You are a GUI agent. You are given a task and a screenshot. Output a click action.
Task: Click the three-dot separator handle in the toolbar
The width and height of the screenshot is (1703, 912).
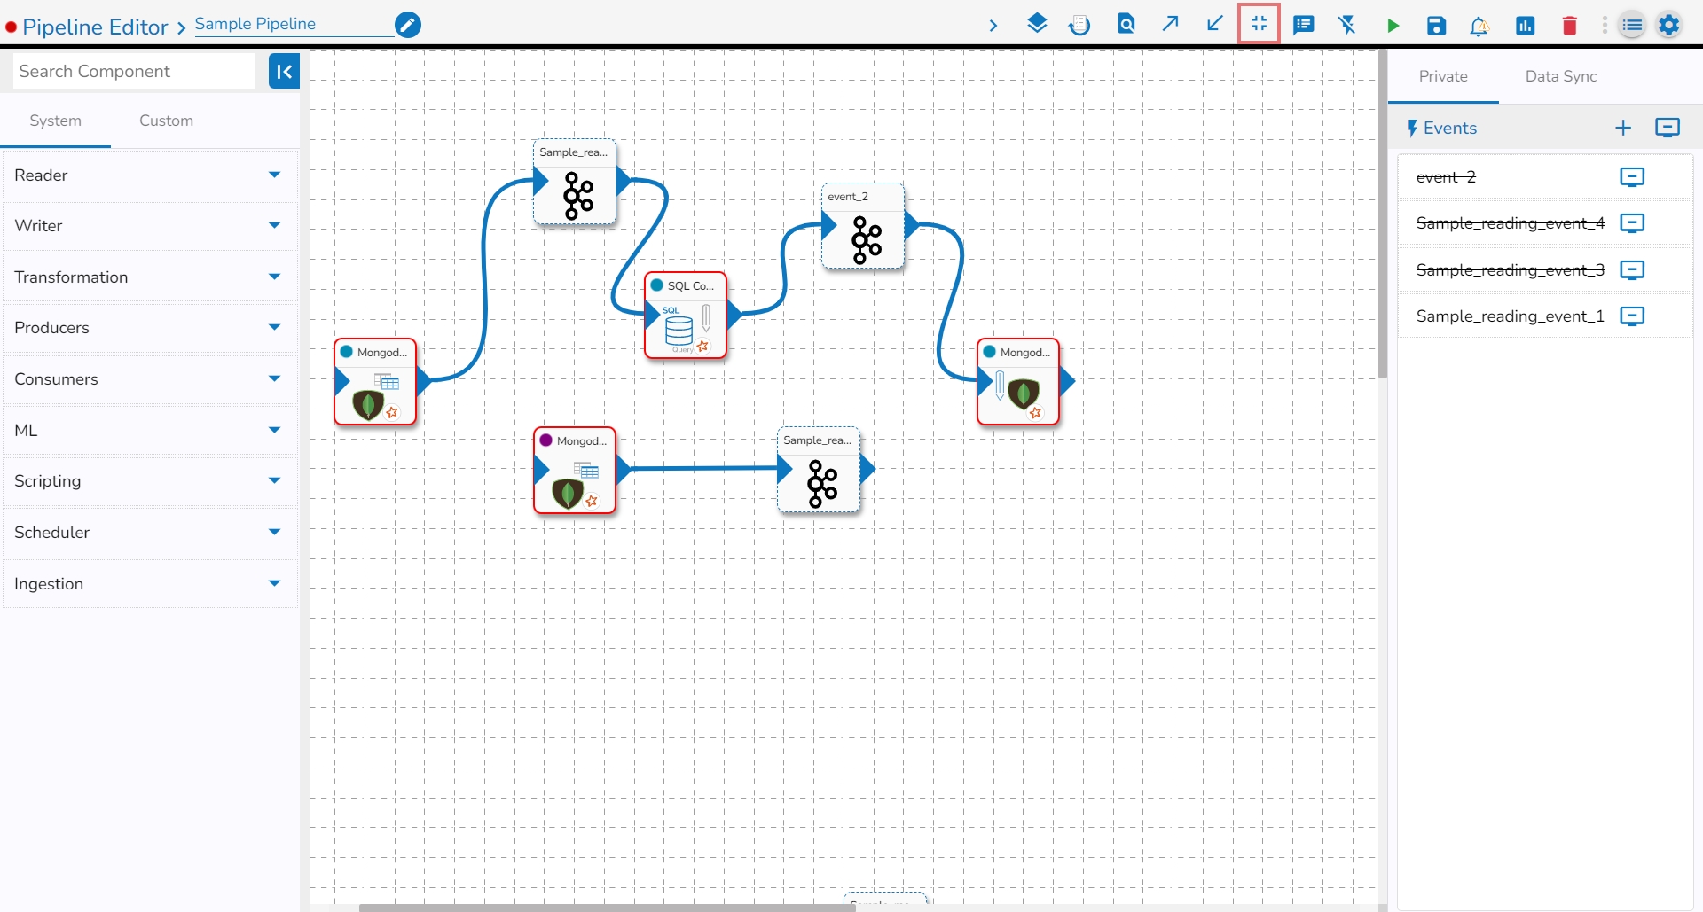tap(1605, 26)
